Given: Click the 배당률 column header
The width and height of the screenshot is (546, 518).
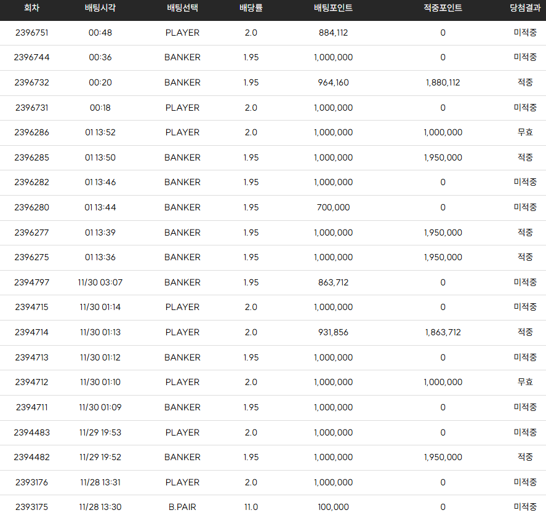Looking at the screenshot, I should coord(251,7).
